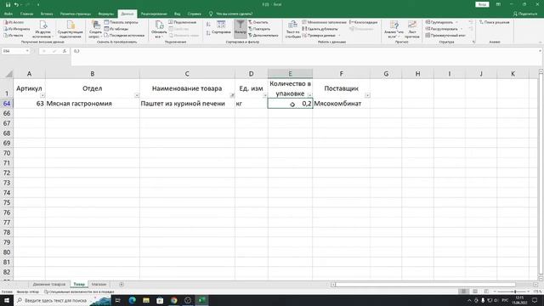
Task: Switch to Разметка страницы ribbon tab
Action: 76,14
